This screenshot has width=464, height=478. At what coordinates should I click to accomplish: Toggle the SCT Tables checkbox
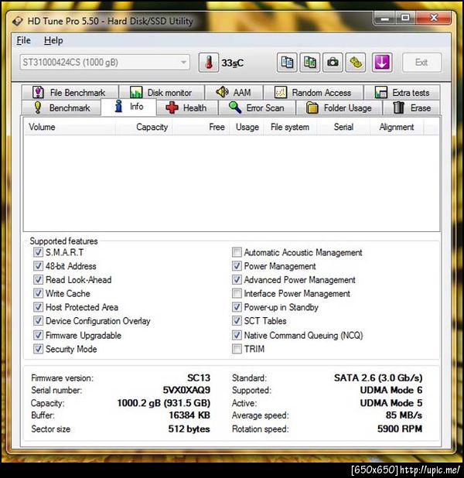coord(237,321)
